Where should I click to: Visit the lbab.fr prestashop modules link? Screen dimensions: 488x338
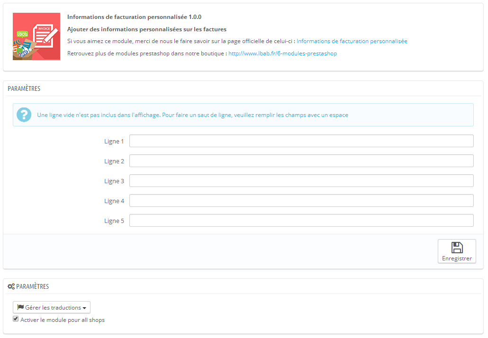point(282,53)
